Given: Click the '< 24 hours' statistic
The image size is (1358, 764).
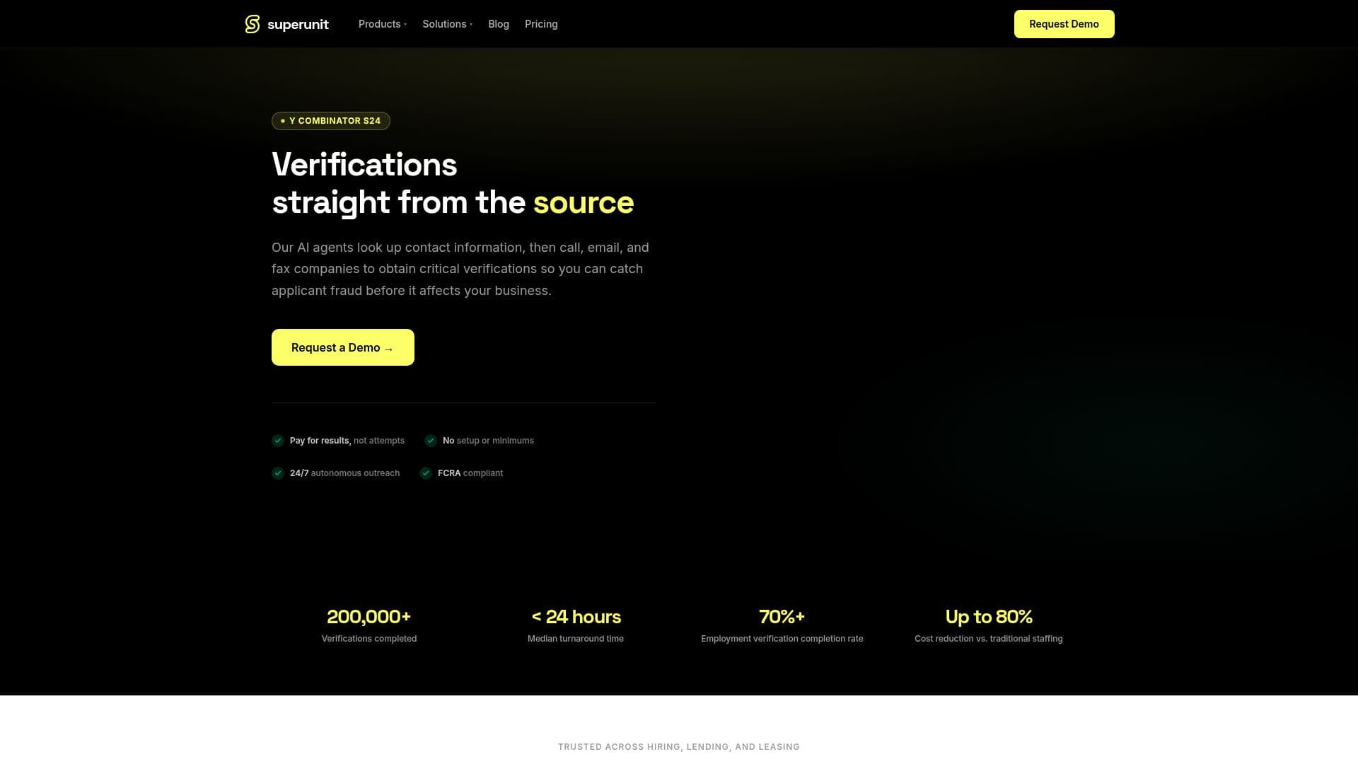Looking at the screenshot, I should point(576,617).
